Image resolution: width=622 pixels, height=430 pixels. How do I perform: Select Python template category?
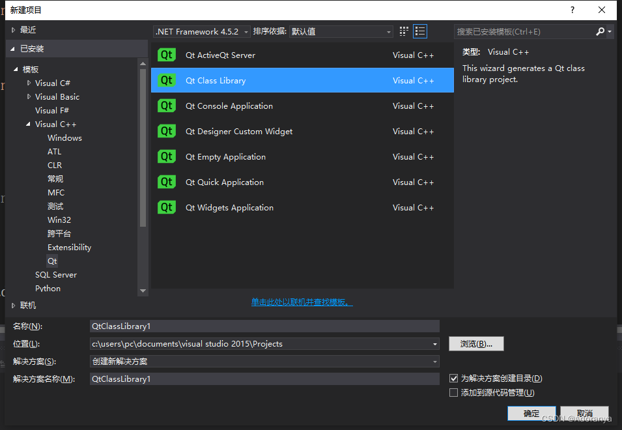(x=48, y=289)
